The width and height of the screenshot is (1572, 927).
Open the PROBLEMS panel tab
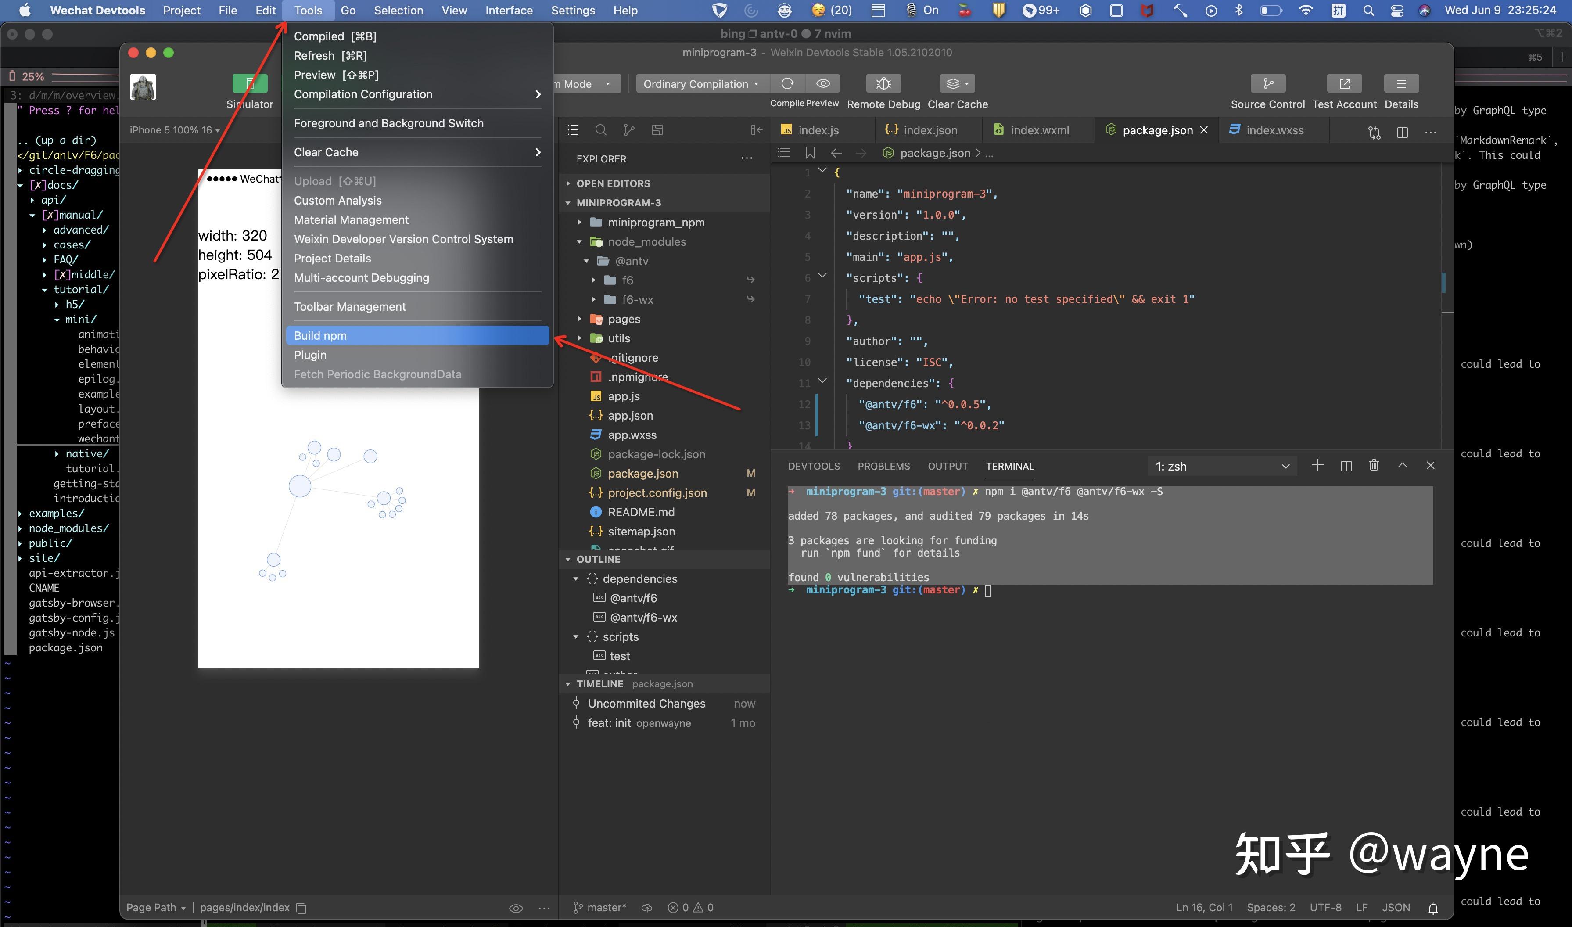[x=883, y=466]
